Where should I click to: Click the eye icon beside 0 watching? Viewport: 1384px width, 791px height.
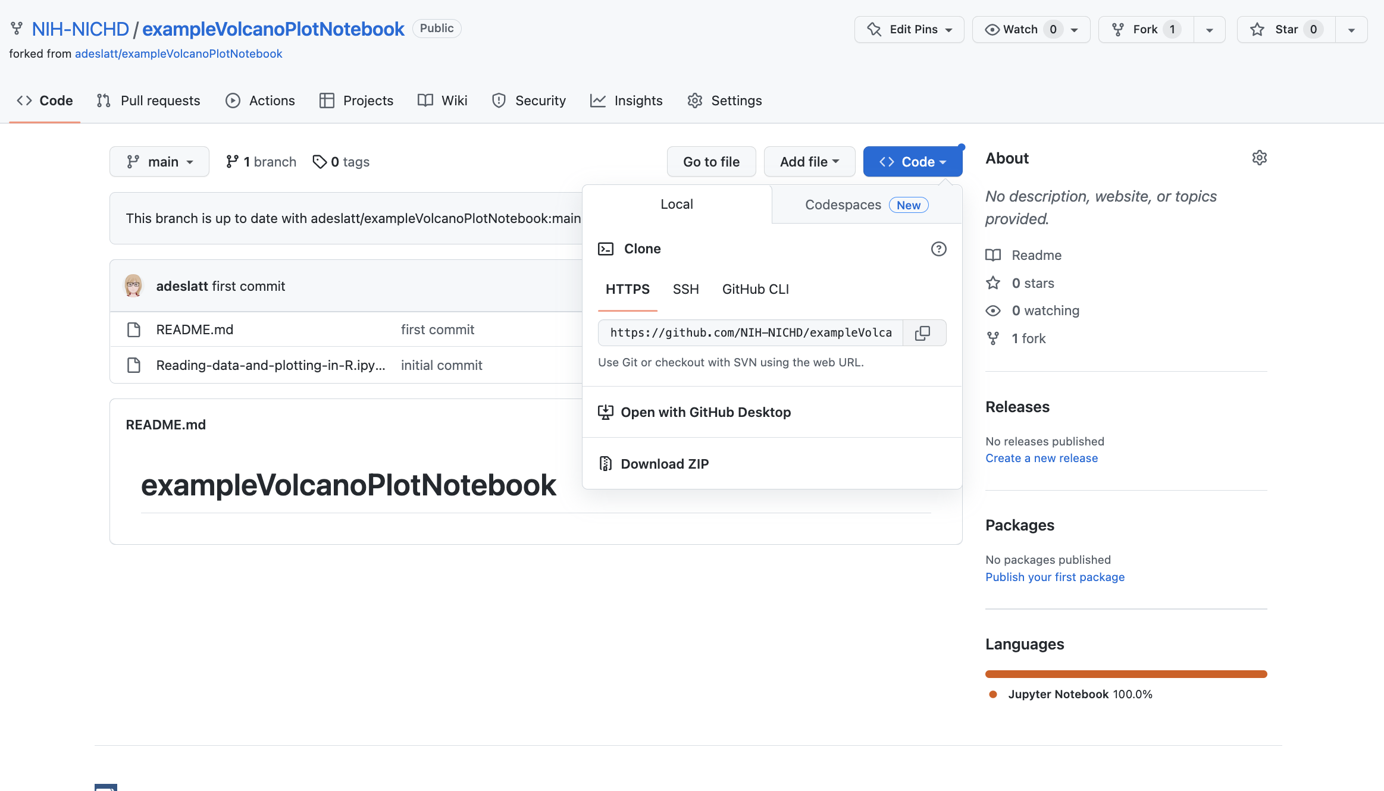pos(993,310)
